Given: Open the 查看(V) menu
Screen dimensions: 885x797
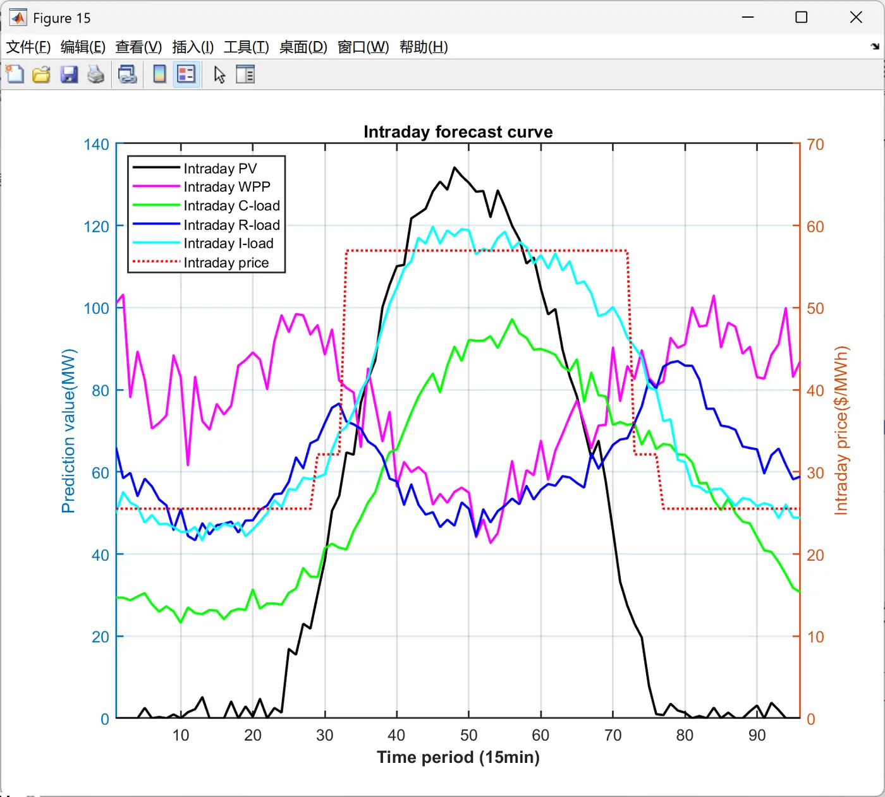Looking at the screenshot, I should (x=138, y=47).
